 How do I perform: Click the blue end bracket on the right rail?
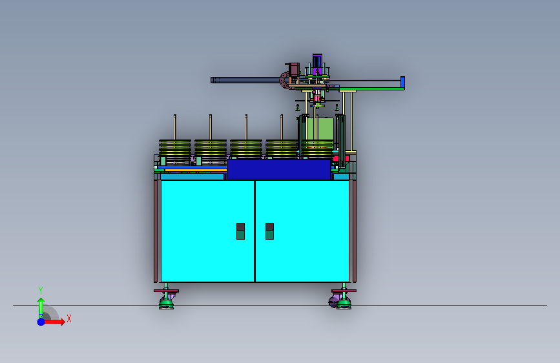[402, 82]
